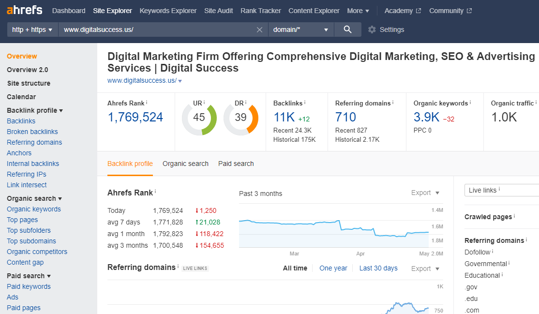Clear the URL field with the X icon
The image size is (539, 314).
(259, 30)
